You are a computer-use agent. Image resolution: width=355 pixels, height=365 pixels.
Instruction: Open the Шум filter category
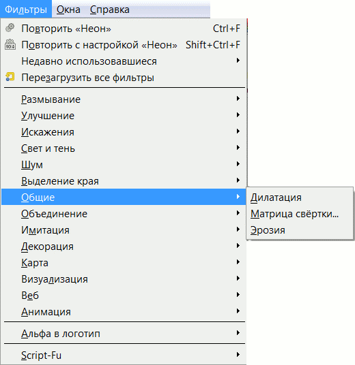tap(124, 164)
